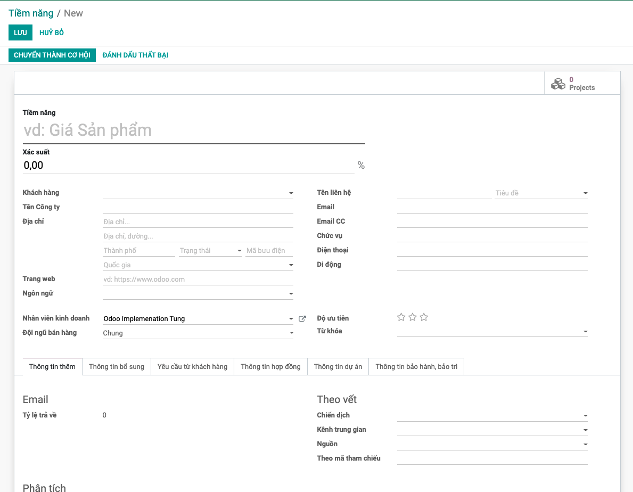Click the Lưu save button

[x=20, y=32]
